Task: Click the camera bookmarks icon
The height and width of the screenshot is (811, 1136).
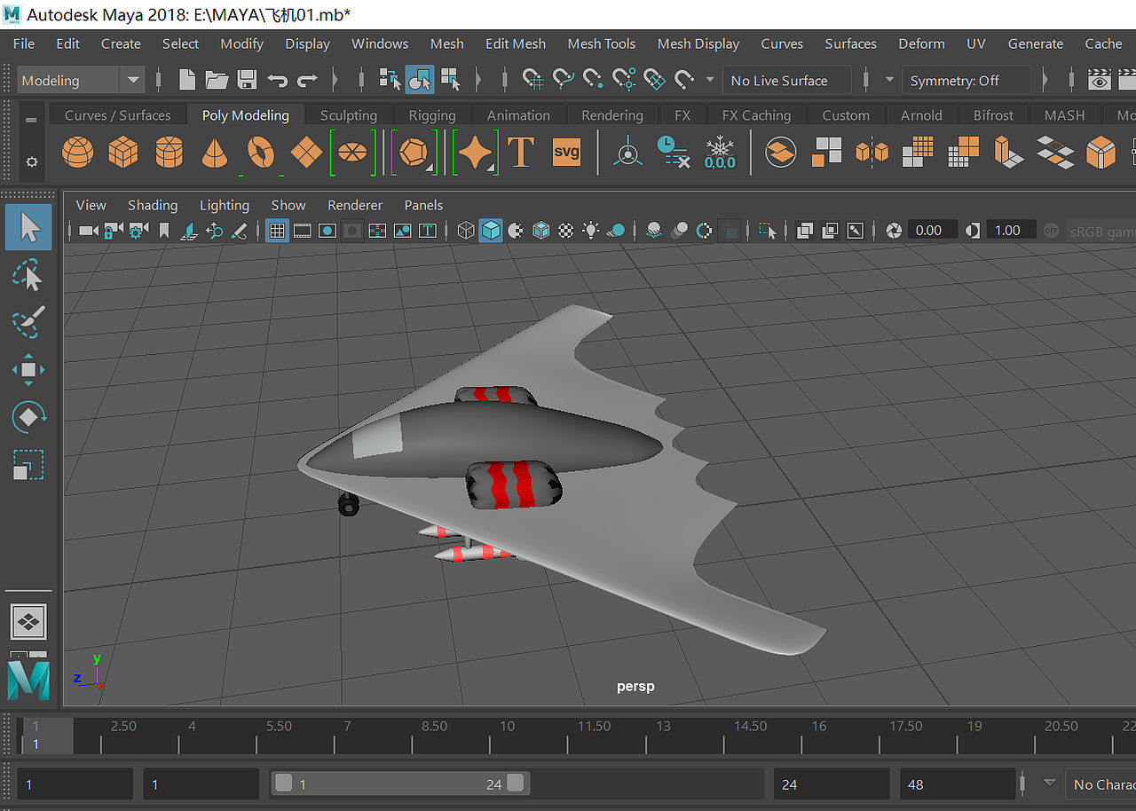Action: [163, 231]
